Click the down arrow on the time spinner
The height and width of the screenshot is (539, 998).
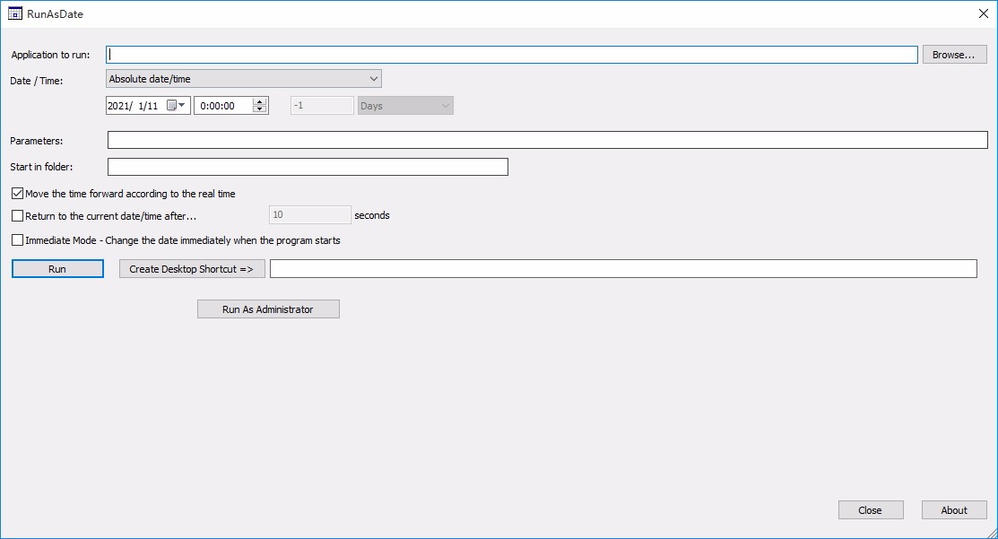pyautogui.click(x=259, y=109)
